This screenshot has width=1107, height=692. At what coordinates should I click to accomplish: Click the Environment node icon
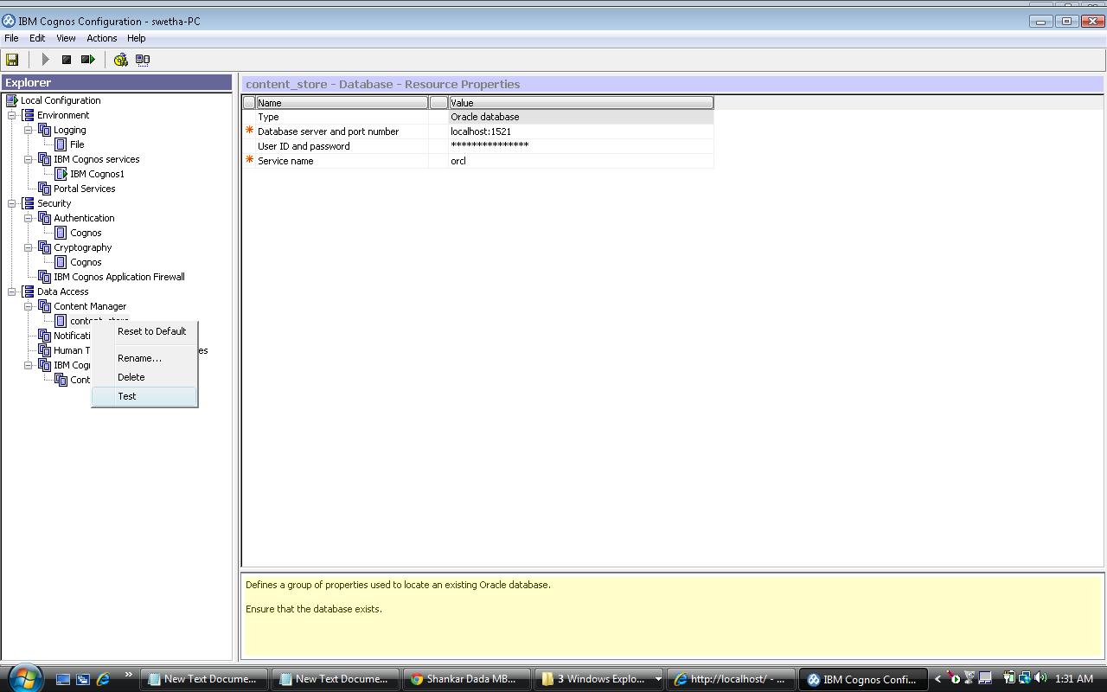point(28,115)
